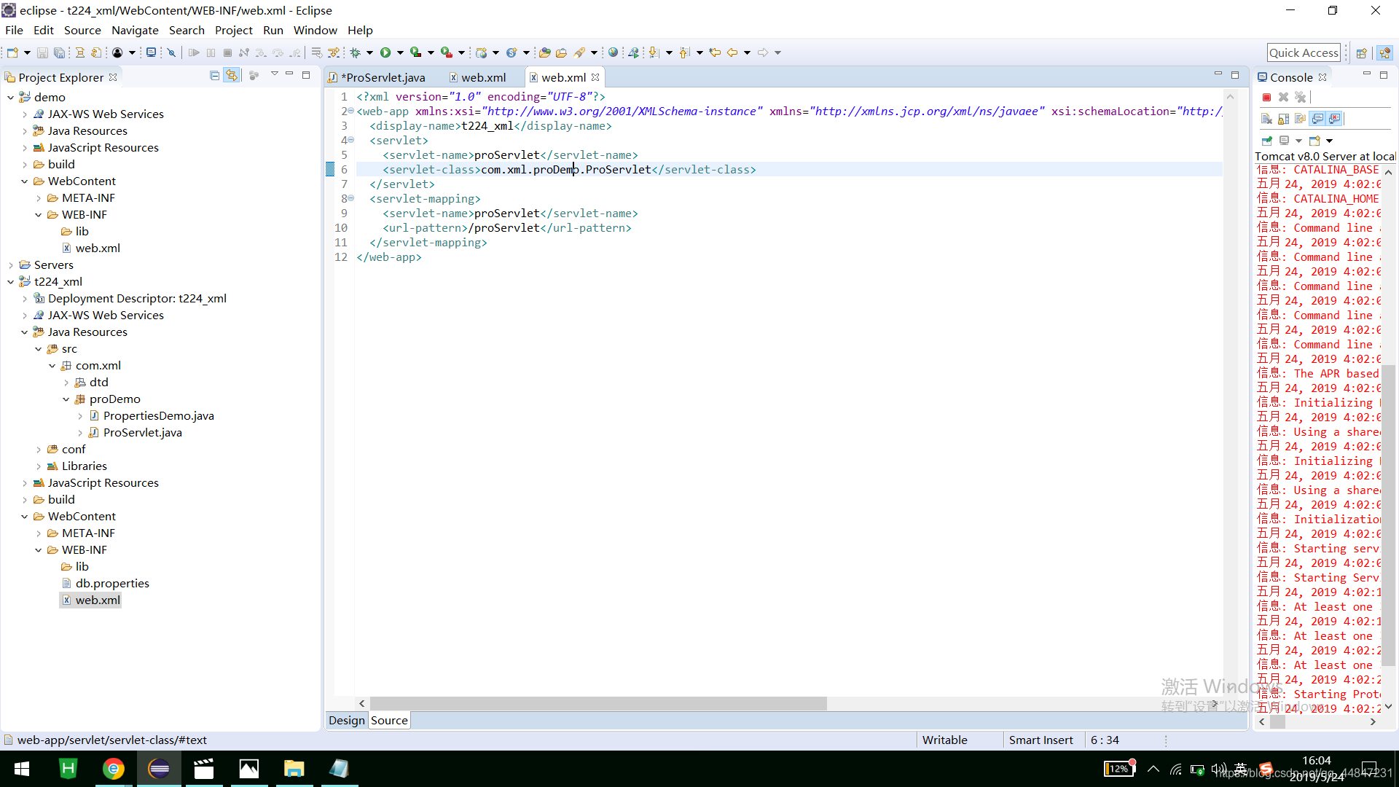Open Project Explorer View Menu dropdown
1399x787 pixels.
[274, 74]
